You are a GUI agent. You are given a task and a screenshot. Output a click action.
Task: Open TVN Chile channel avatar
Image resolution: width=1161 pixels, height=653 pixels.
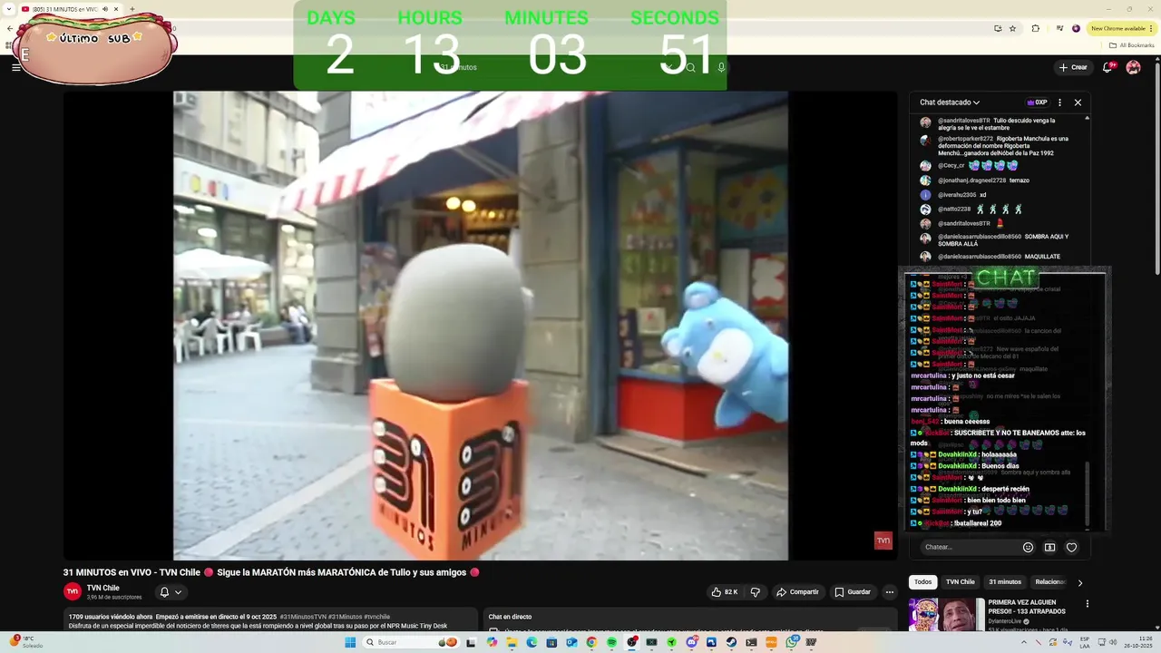tap(73, 591)
